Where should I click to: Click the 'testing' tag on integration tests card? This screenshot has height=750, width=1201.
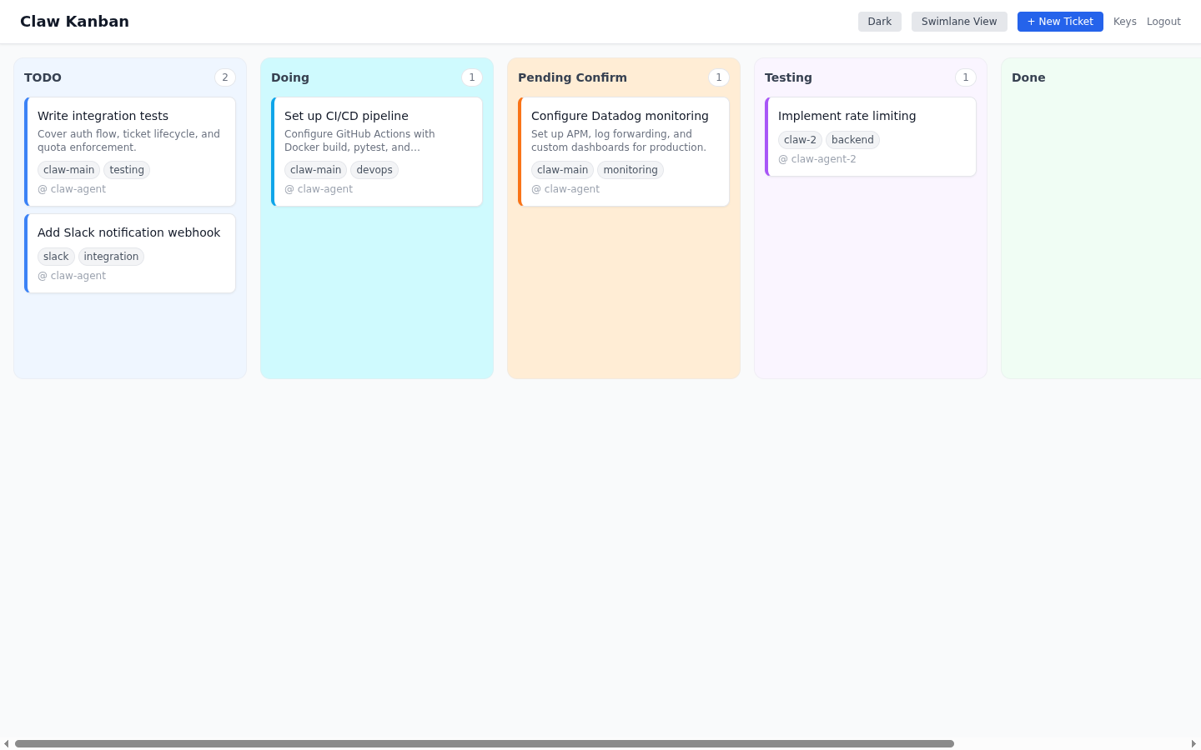pos(127,170)
